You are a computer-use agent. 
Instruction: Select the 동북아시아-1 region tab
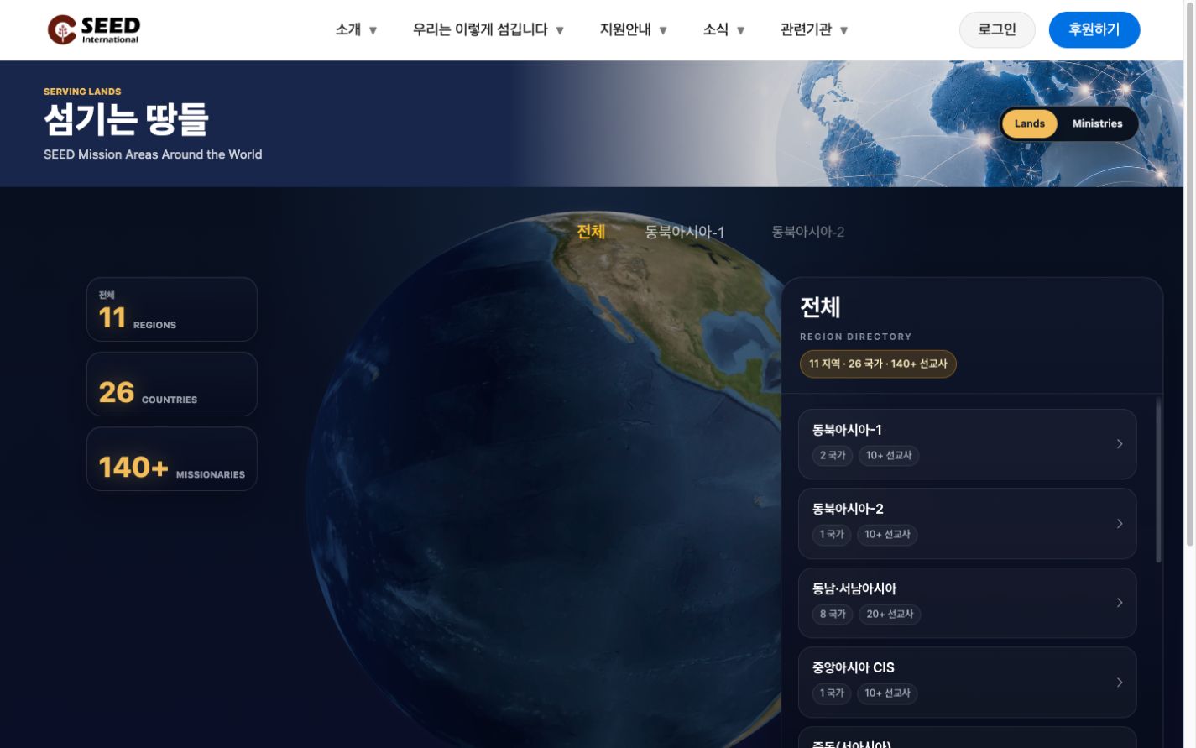(x=684, y=232)
